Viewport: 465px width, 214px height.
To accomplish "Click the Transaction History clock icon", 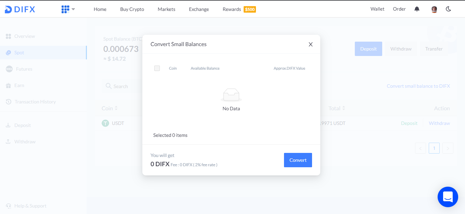I will click(9, 102).
